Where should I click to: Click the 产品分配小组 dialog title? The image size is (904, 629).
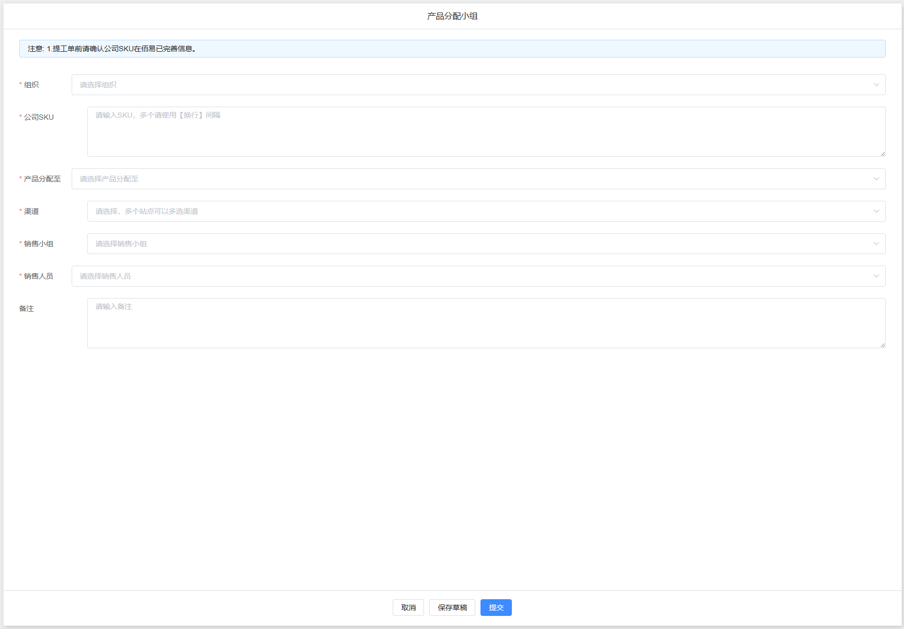pyautogui.click(x=452, y=16)
